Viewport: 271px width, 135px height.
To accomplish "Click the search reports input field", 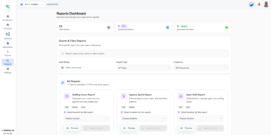I will [x=144, y=53].
